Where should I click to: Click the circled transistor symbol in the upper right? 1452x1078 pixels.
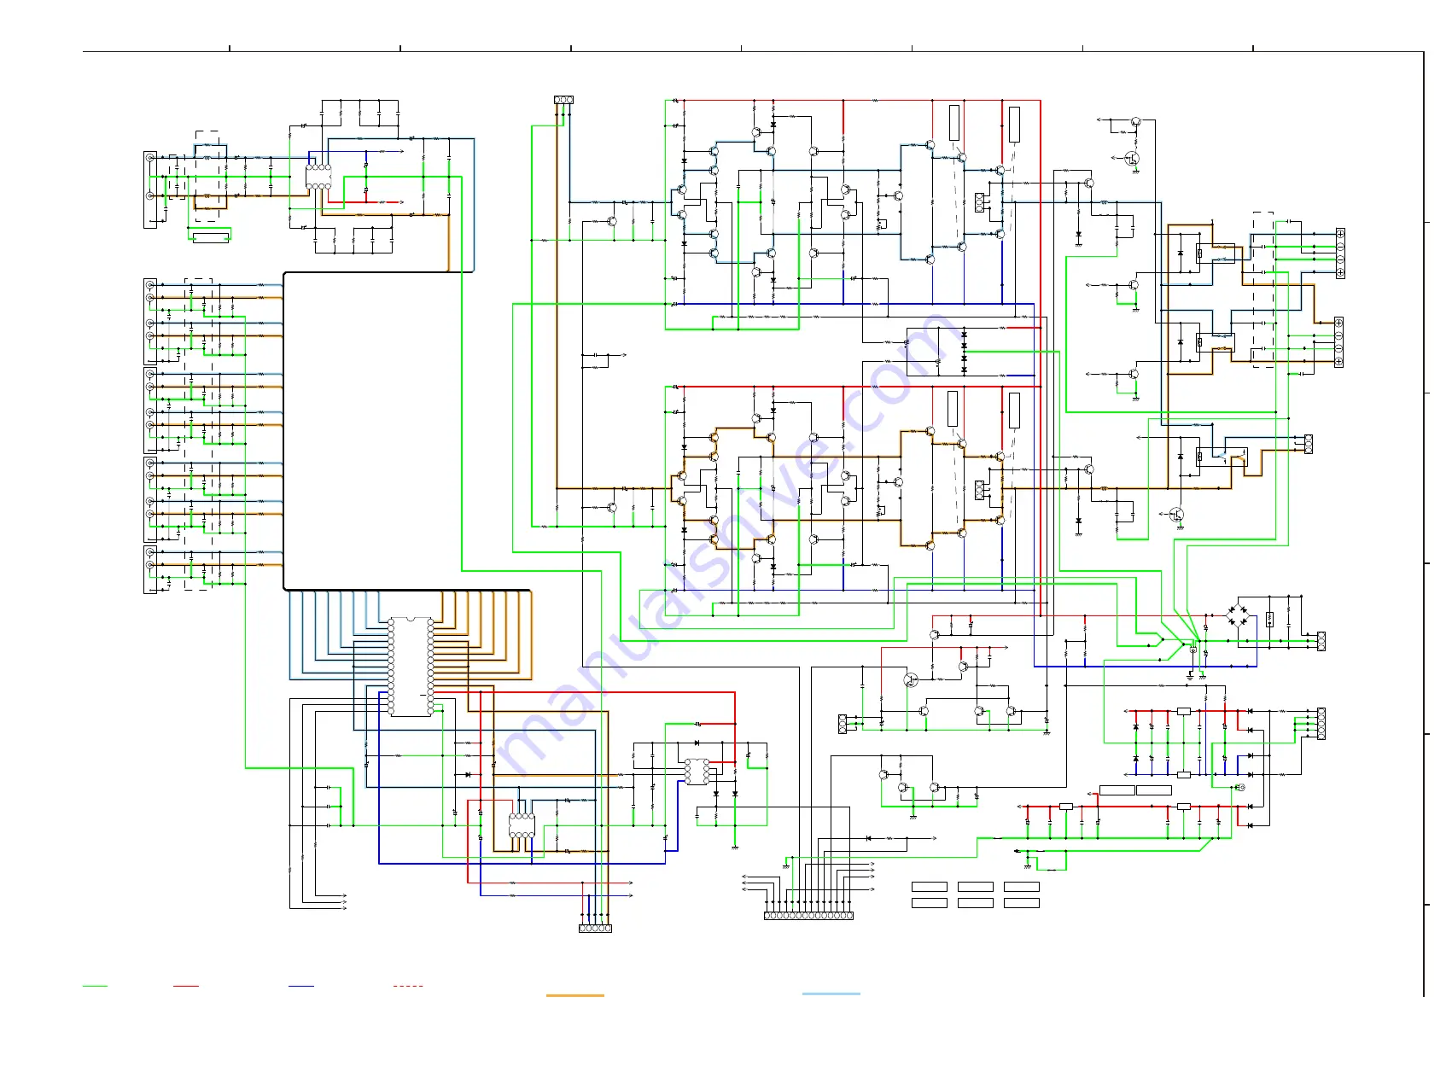pyautogui.click(x=1132, y=158)
